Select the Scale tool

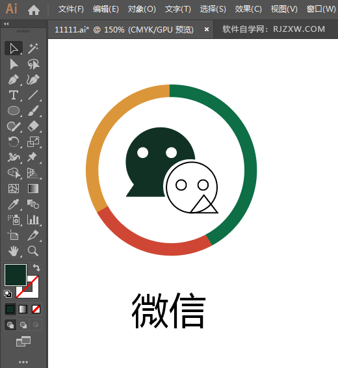[x=33, y=142]
